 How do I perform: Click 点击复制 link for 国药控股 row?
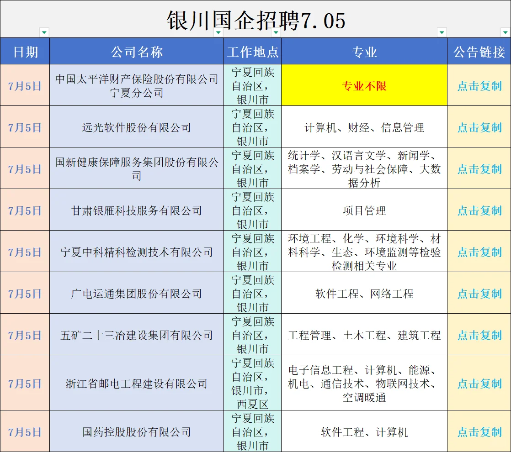point(479,432)
